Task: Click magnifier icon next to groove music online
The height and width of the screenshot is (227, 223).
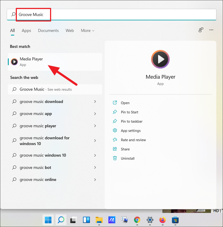Action: click(14, 180)
